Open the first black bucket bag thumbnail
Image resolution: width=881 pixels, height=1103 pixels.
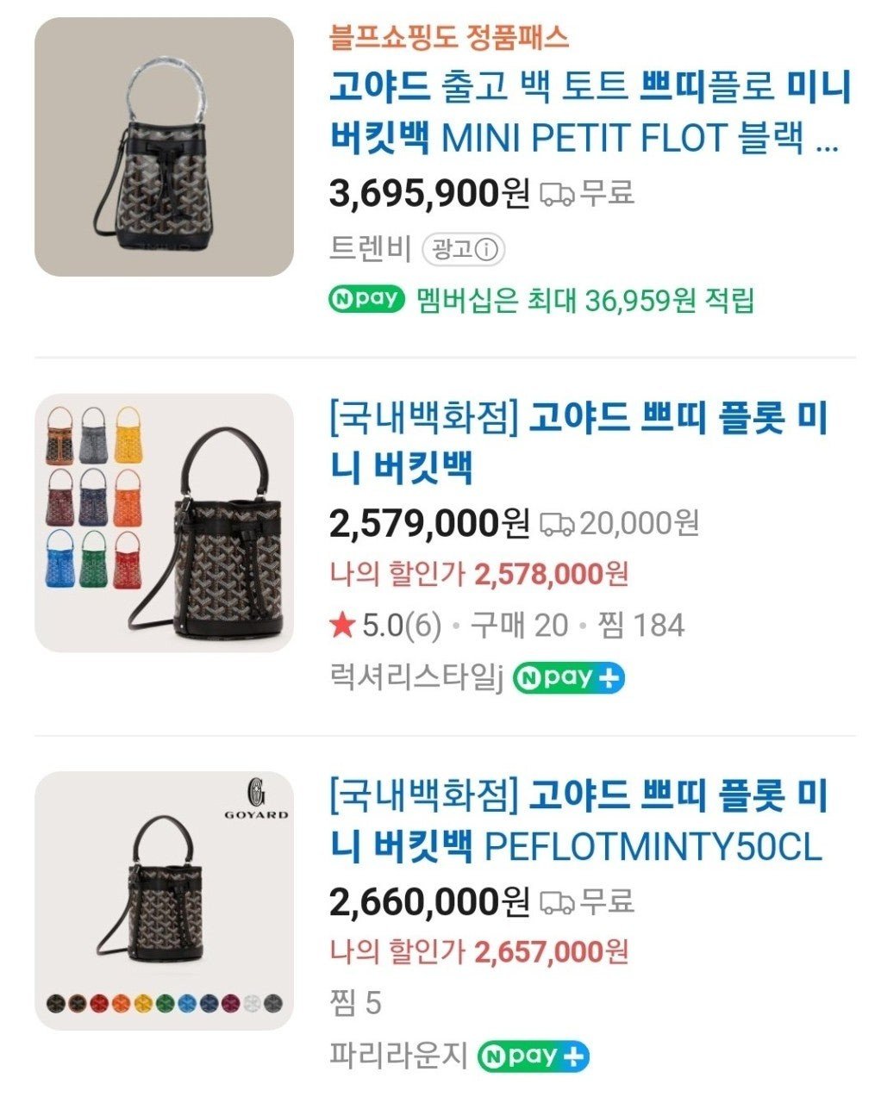pos(164,146)
